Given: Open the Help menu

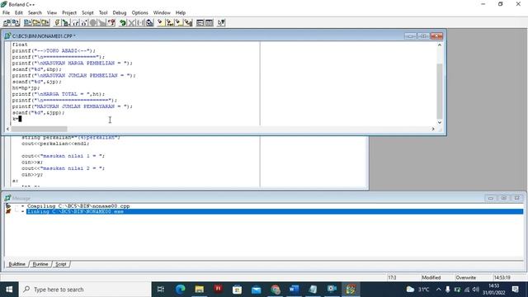Looking at the screenshot, I should coord(181,12).
